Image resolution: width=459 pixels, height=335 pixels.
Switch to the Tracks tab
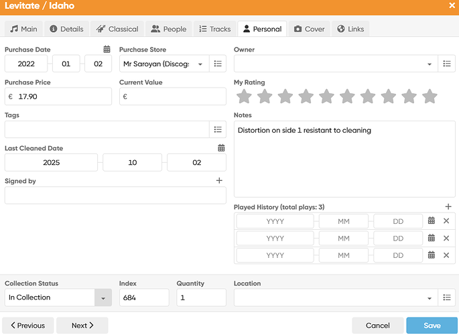[x=213, y=29]
